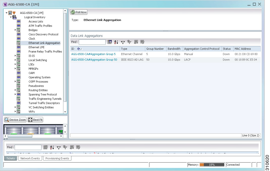Collapse the Logical Inventory node

click(x=11, y=17)
